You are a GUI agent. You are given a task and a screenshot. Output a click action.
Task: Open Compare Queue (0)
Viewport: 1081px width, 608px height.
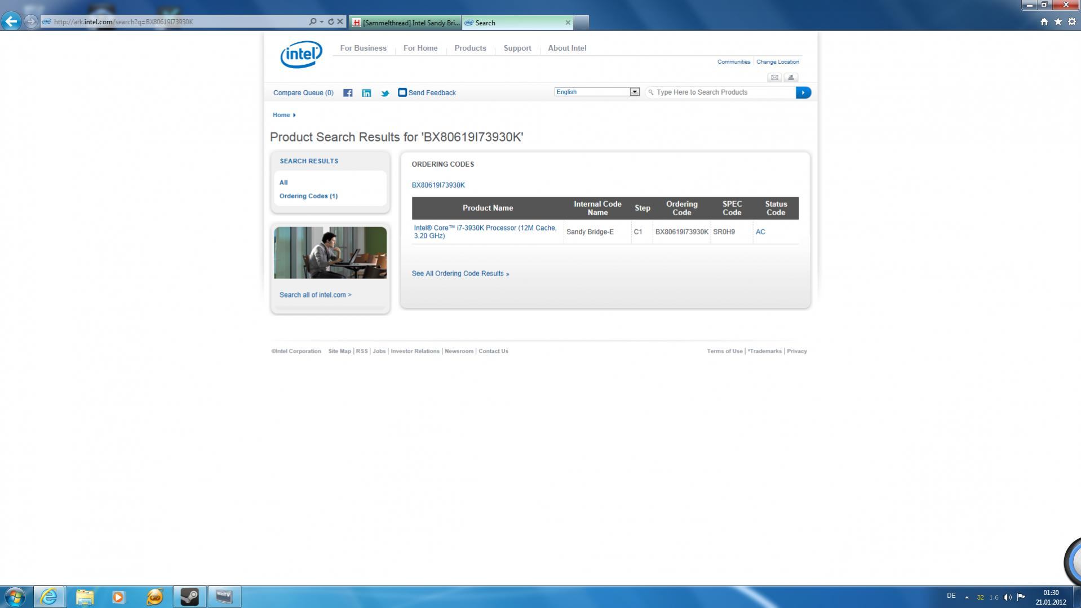(x=303, y=93)
